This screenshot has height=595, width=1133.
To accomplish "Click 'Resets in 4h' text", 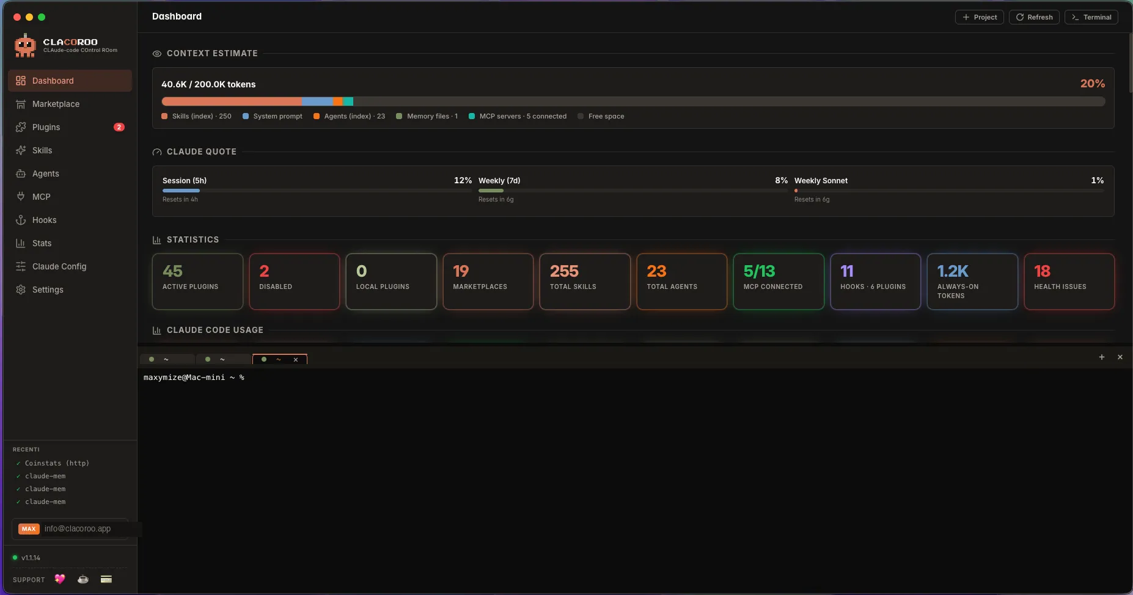I will (180, 200).
